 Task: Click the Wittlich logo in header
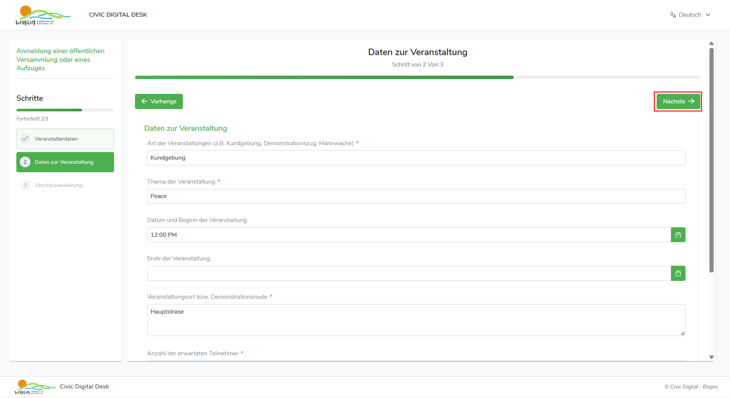coord(42,15)
